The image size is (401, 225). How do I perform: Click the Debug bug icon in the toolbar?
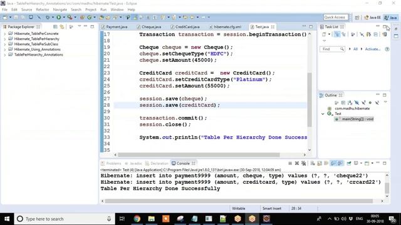pyautogui.click(x=48, y=17)
